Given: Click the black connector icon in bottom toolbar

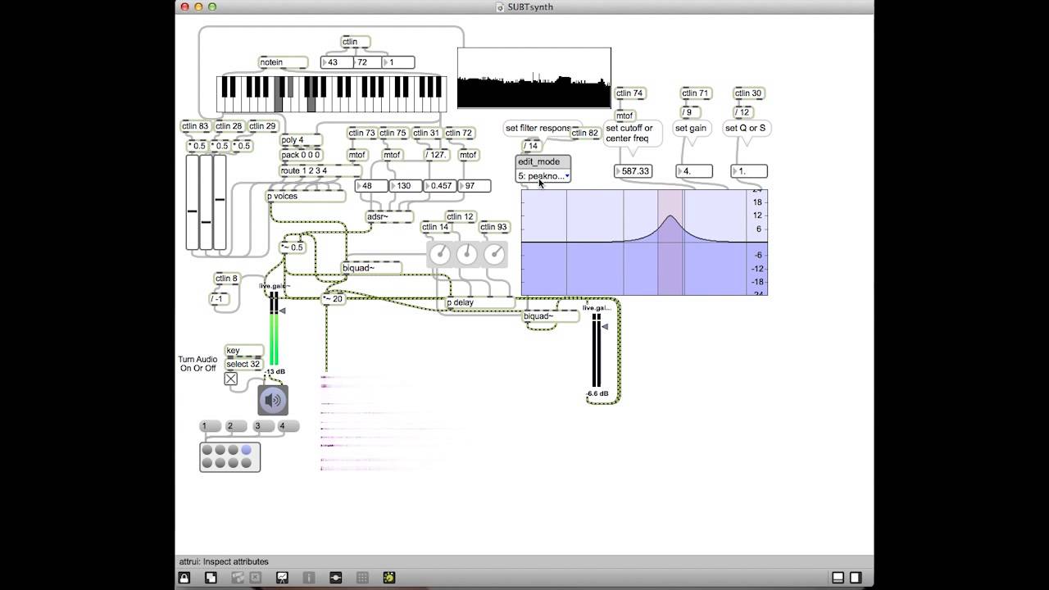Looking at the screenshot, I should click(x=335, y=578).
